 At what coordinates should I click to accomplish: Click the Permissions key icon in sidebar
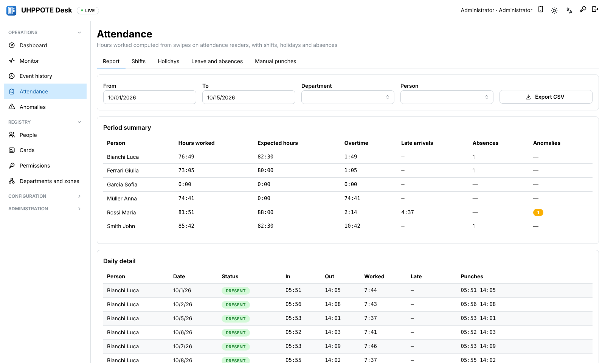click(x=12, y=166)
